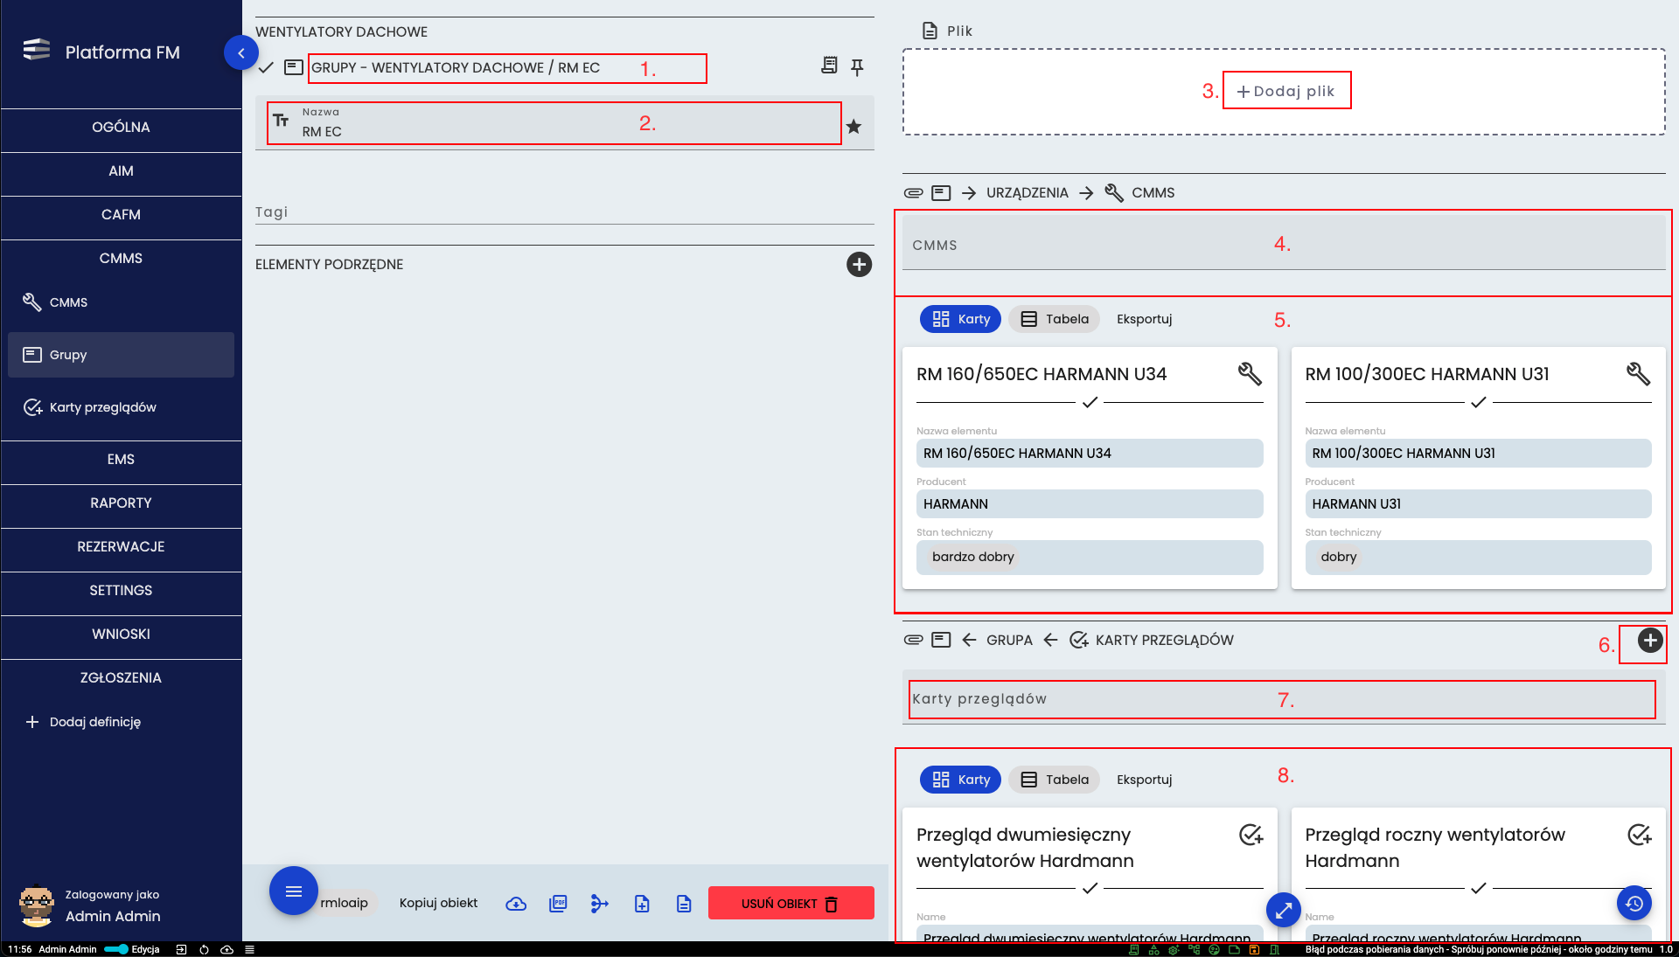Click the PDF export icon
The image size is (1679, 957).
pos(558,904)
